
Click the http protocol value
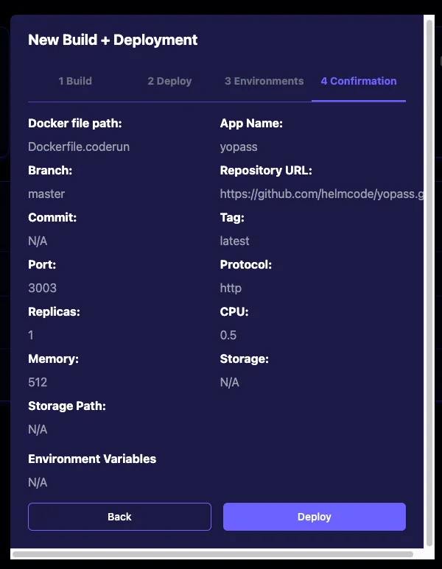coord(231,288)
